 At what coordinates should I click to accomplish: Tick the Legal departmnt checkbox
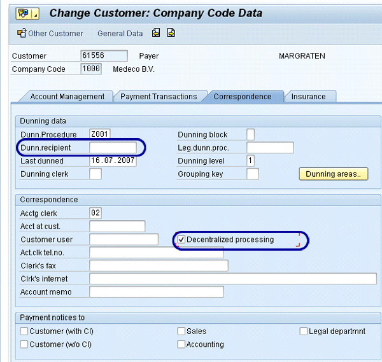pyautogui.click(x=304, y=331)
